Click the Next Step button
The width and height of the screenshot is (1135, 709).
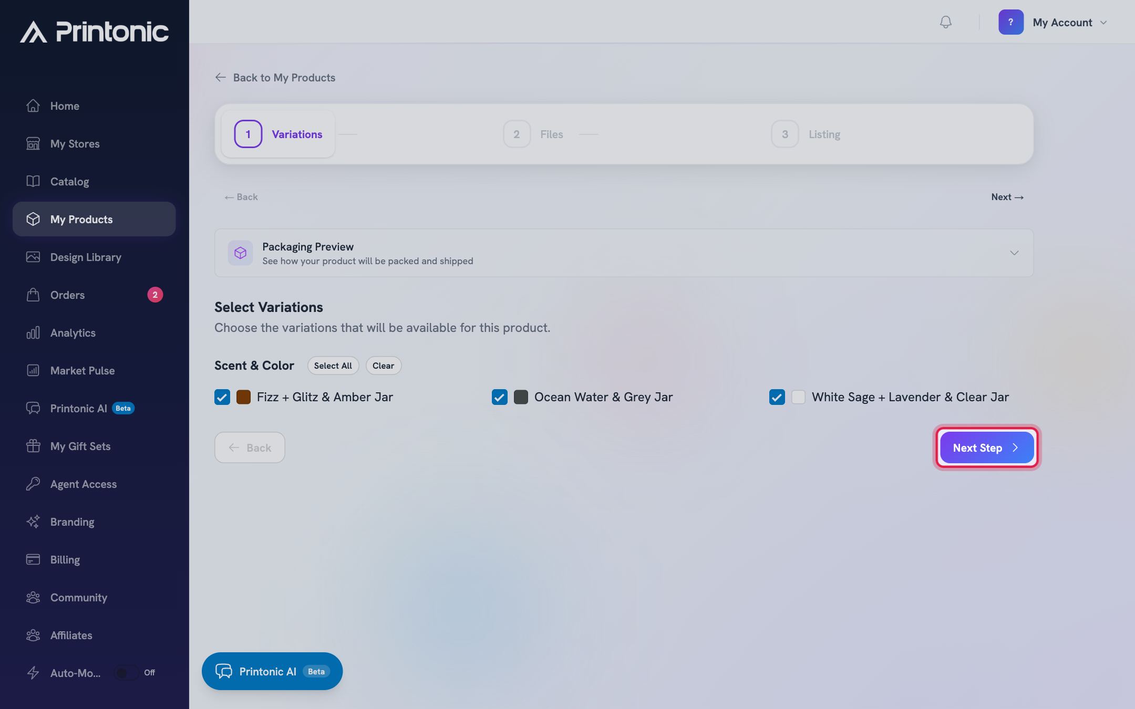tap(987, 447)
